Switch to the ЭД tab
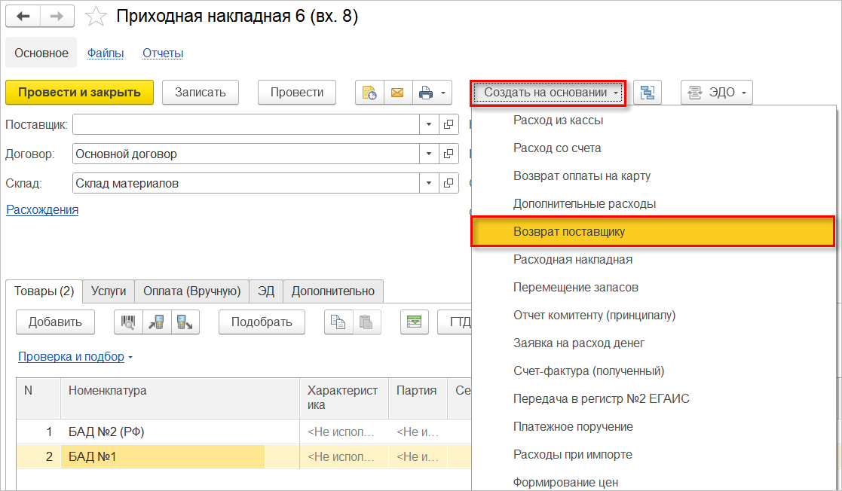This screenshot has height=491, width=842. point(266,291)
